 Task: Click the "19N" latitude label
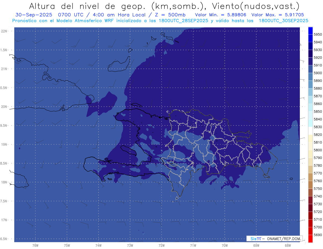pyautogui.click(x=4, y=145)
